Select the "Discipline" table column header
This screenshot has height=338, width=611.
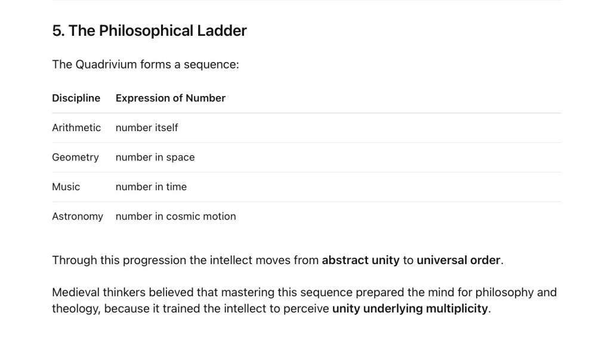click(x=76, y=98)
